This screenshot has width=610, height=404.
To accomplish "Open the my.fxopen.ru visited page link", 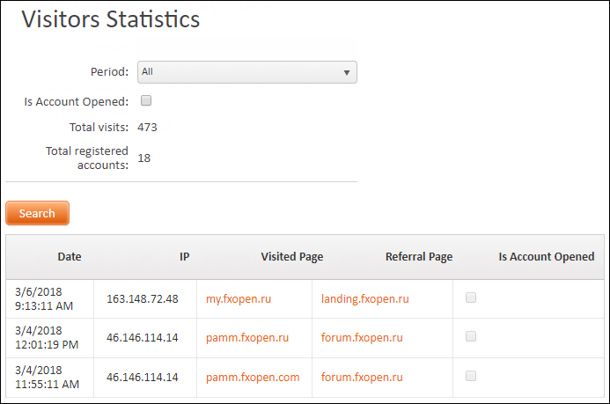I will pos(239,299).
